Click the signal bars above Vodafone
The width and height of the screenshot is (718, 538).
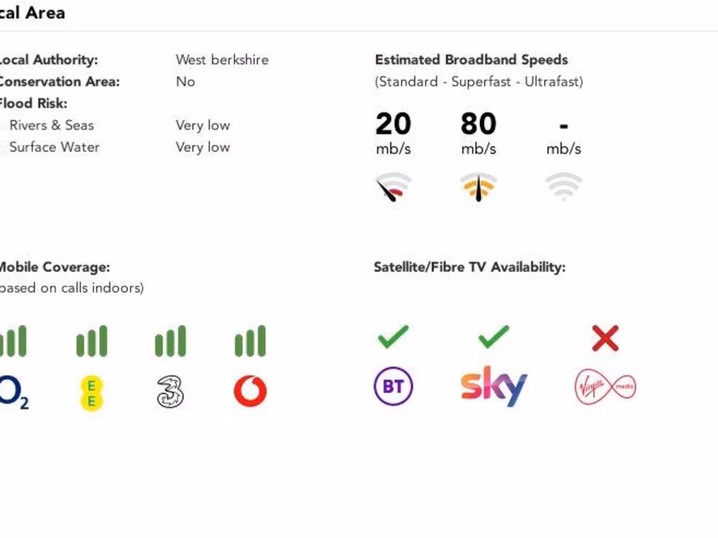pos(250,341)
